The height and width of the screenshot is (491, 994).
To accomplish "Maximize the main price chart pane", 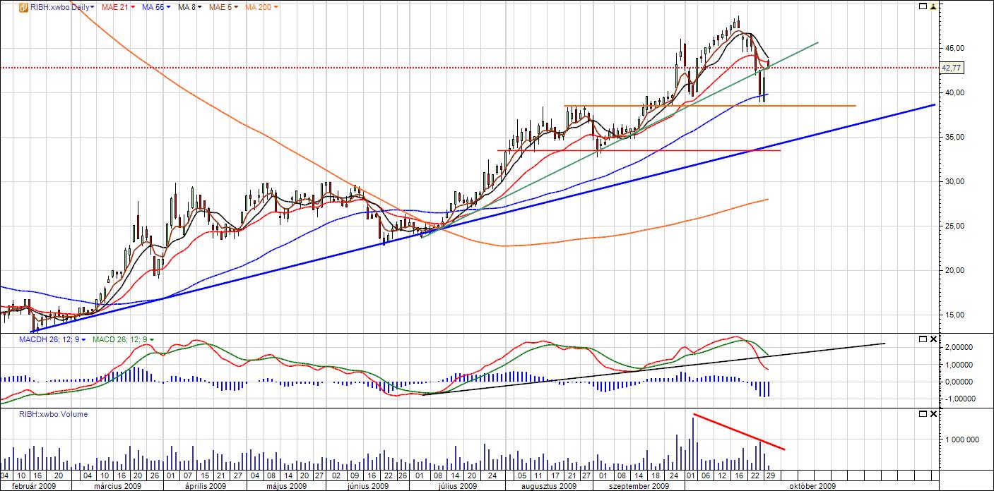I will tap(923, 6).
